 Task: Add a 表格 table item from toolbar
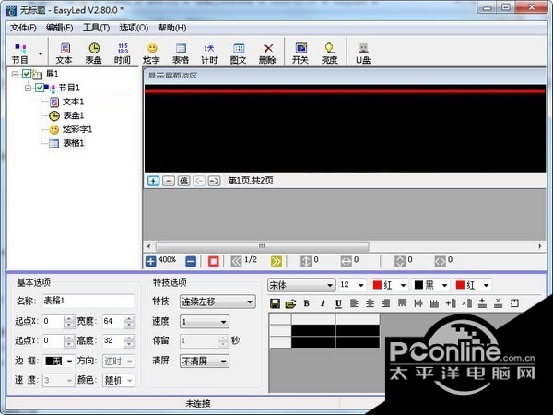point(181,53)
